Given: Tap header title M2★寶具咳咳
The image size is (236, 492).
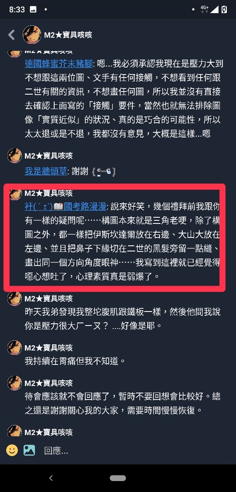Looking at the screenshot, I should coord(68,35).
